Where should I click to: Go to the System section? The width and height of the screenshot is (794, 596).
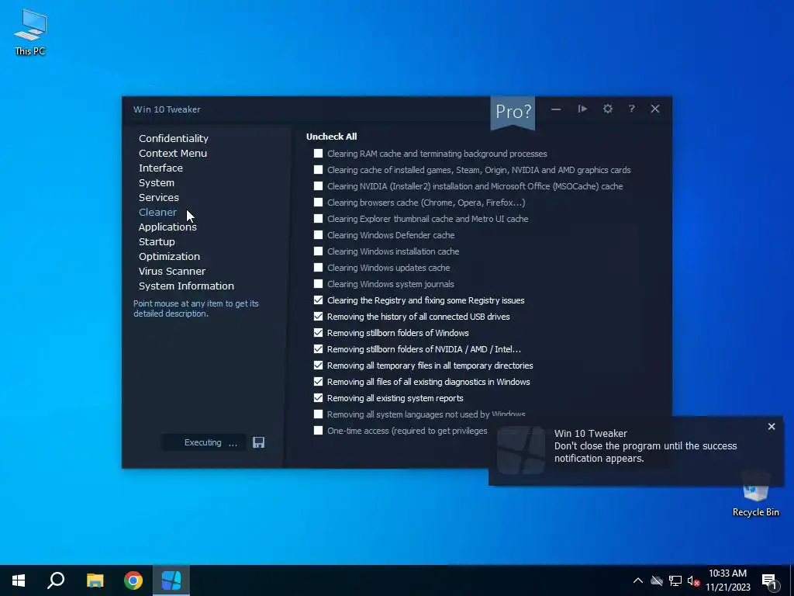[157, 182]
